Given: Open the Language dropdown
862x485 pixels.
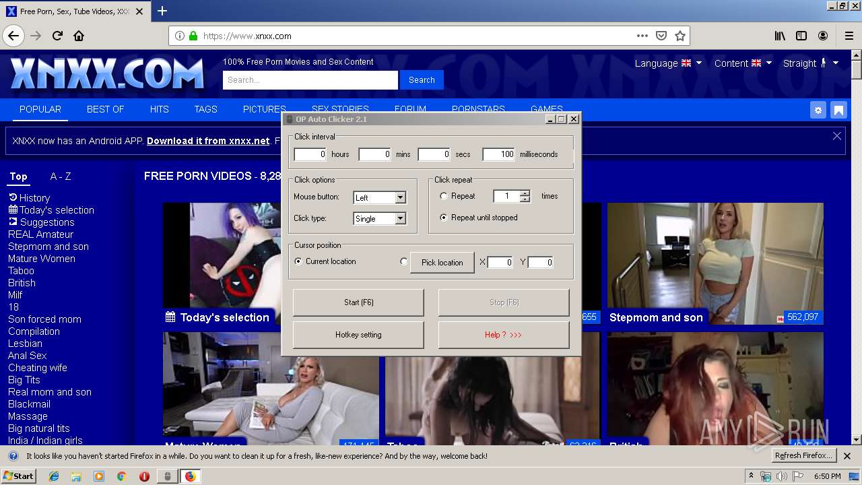Looking at the screenshot, I should 668,63.
